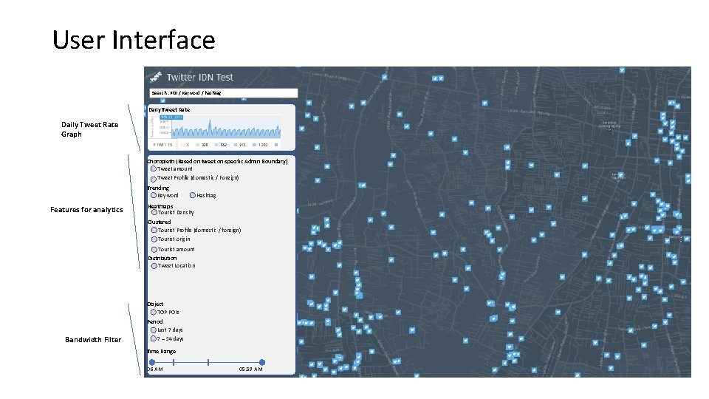Click the HERE logo beside Twitter IDN Test
709x399 pixels.
pos(156,77)
